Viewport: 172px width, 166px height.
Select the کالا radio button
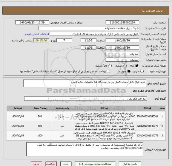point(136,66)
